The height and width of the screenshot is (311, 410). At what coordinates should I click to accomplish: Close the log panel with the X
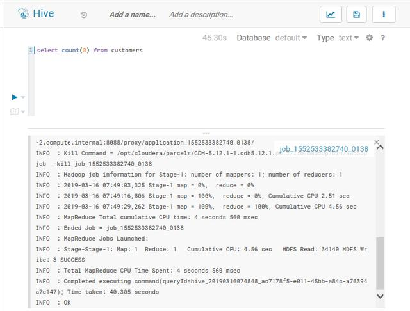[377, 142]
